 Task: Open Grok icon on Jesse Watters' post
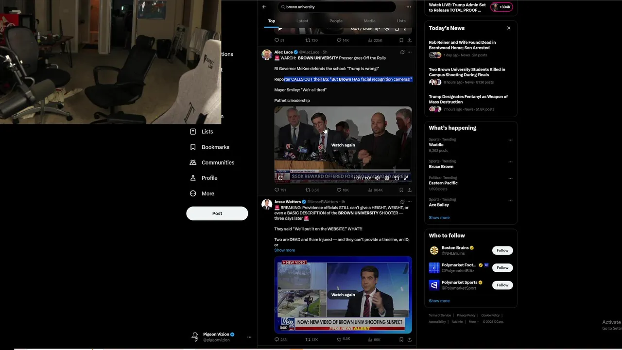click(x=402, y=202)
